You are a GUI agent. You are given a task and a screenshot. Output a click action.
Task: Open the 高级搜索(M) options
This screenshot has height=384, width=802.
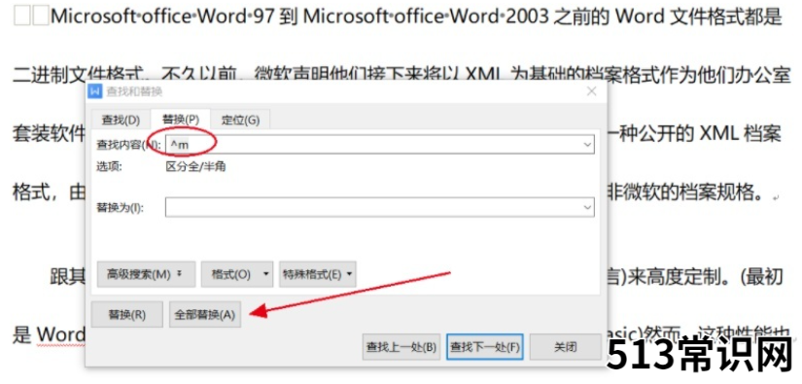(146, 274)
